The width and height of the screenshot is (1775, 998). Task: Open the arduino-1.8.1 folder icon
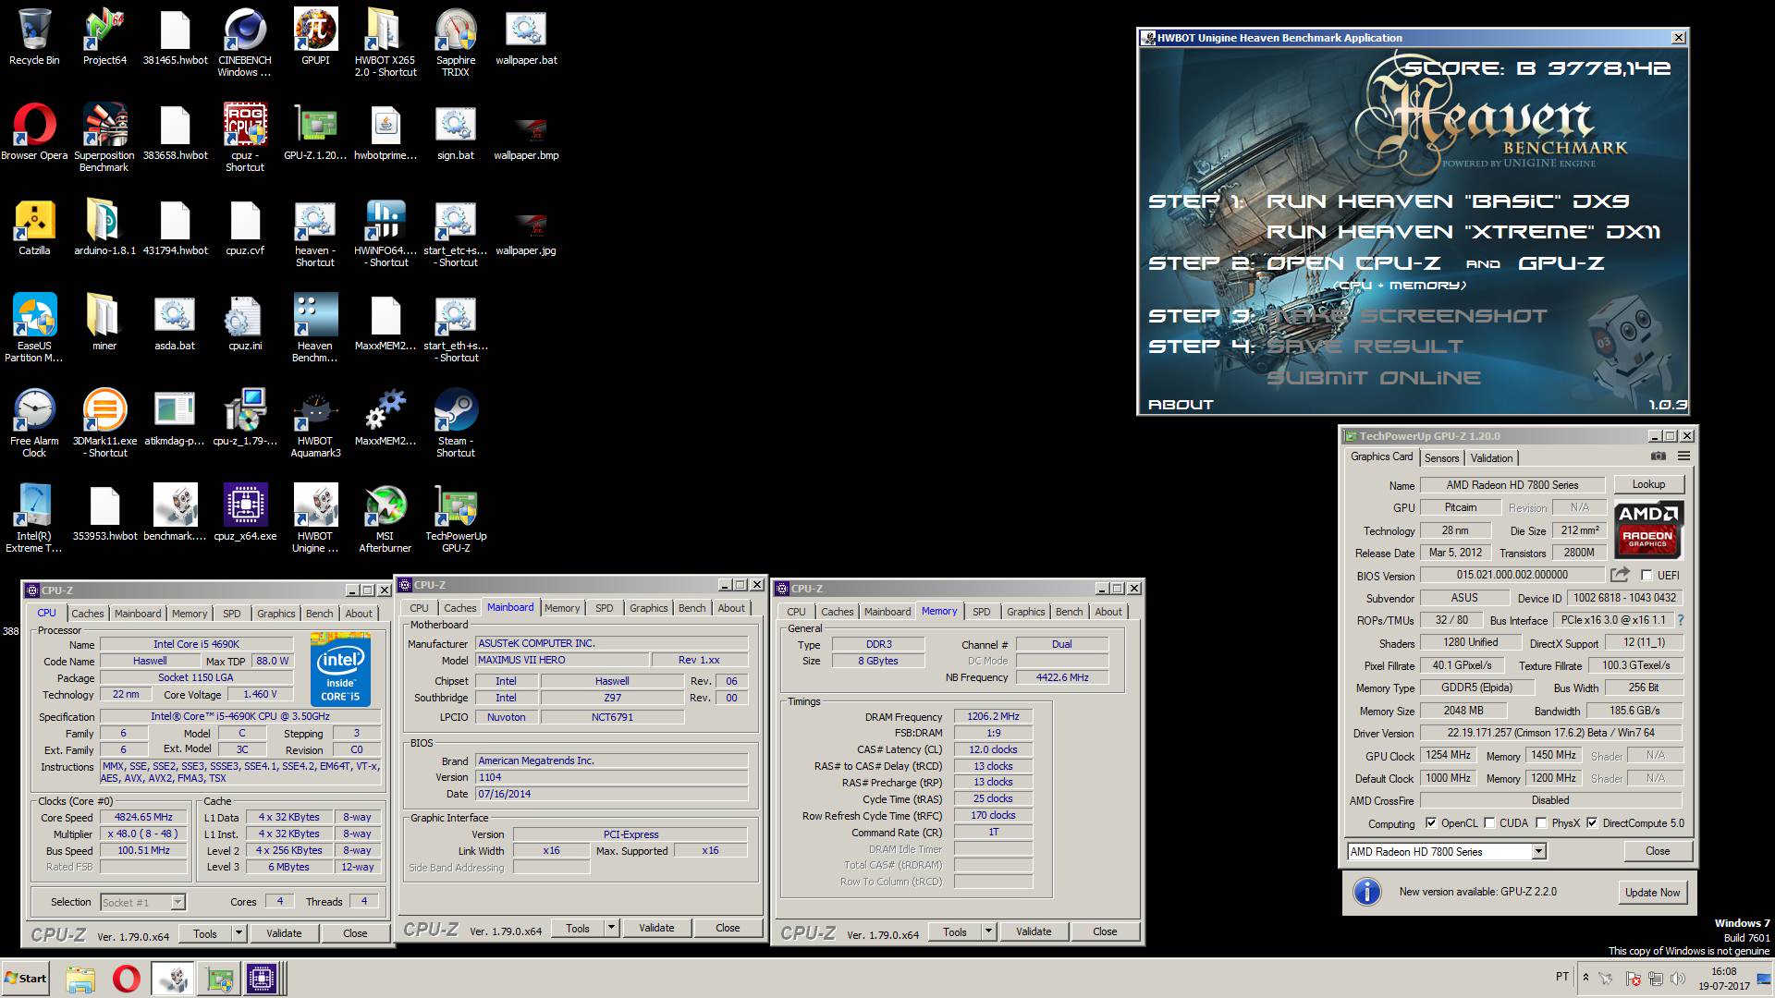pyautogui.click(x=104, y=227)
